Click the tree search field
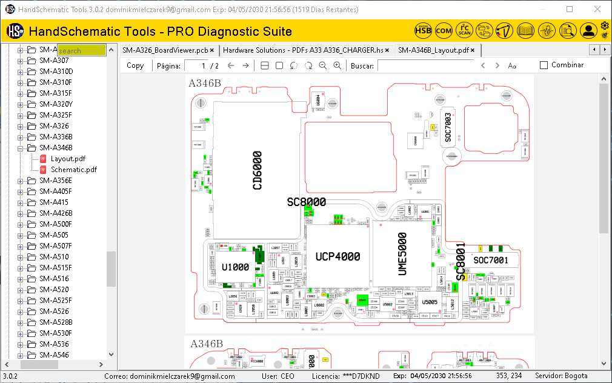Image resolution: width=612 pixels, height=383 pixels. click(x=82, y=50)
